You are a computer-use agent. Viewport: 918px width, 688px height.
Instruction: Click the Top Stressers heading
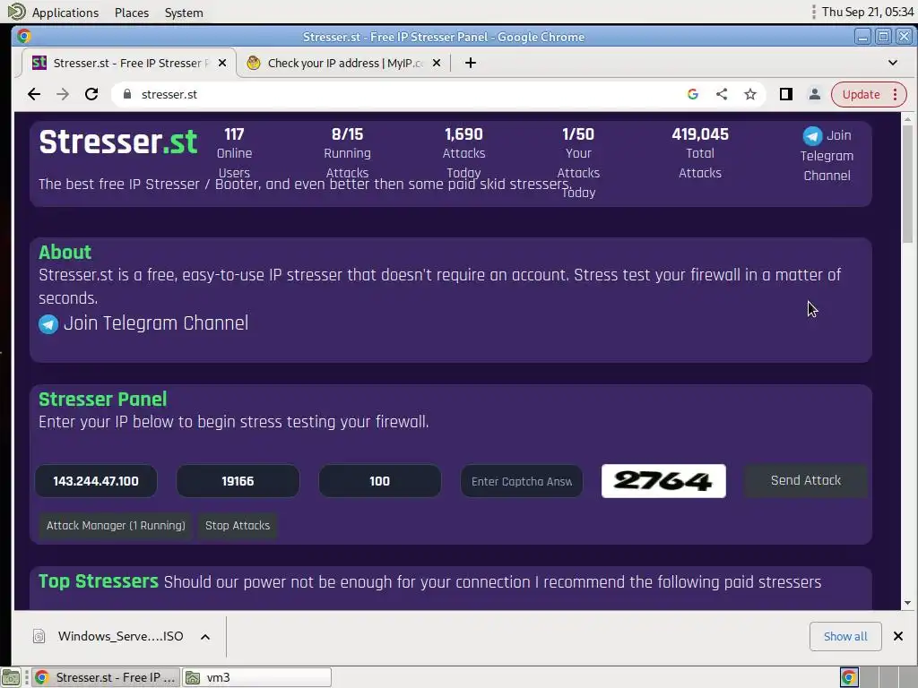coord(99,580)
